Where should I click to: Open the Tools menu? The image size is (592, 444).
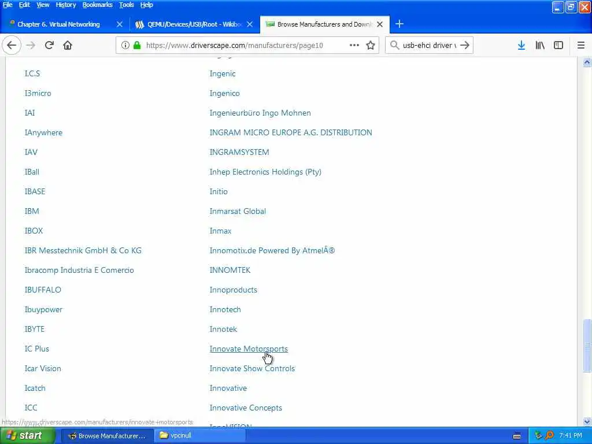tap(127, 5)
